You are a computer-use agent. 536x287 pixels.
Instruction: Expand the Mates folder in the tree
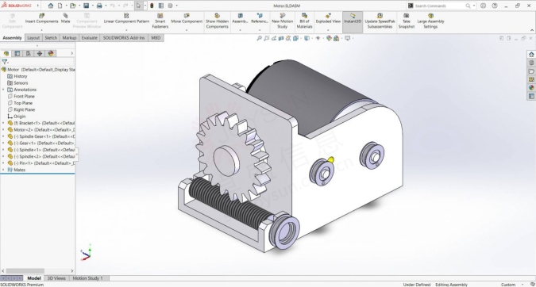coord(3,170)
